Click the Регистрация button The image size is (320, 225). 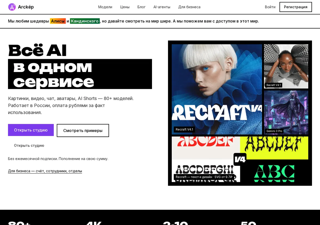click(296, 7)
